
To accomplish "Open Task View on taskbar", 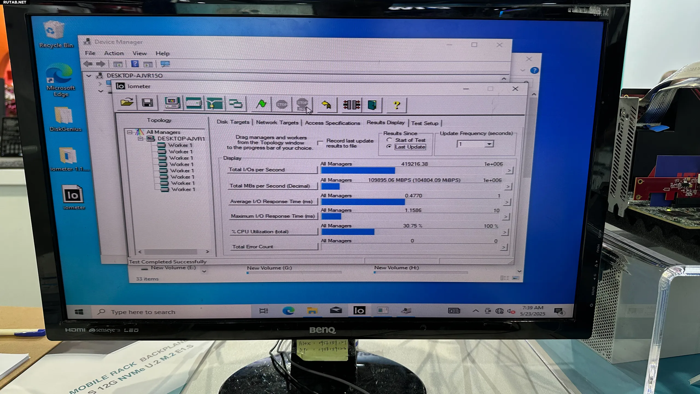I will click(x=264, y=311).
